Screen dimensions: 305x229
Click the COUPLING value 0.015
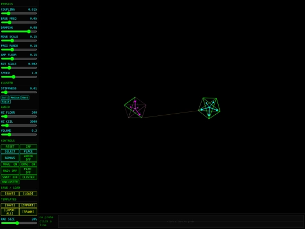tap(32, 10)
